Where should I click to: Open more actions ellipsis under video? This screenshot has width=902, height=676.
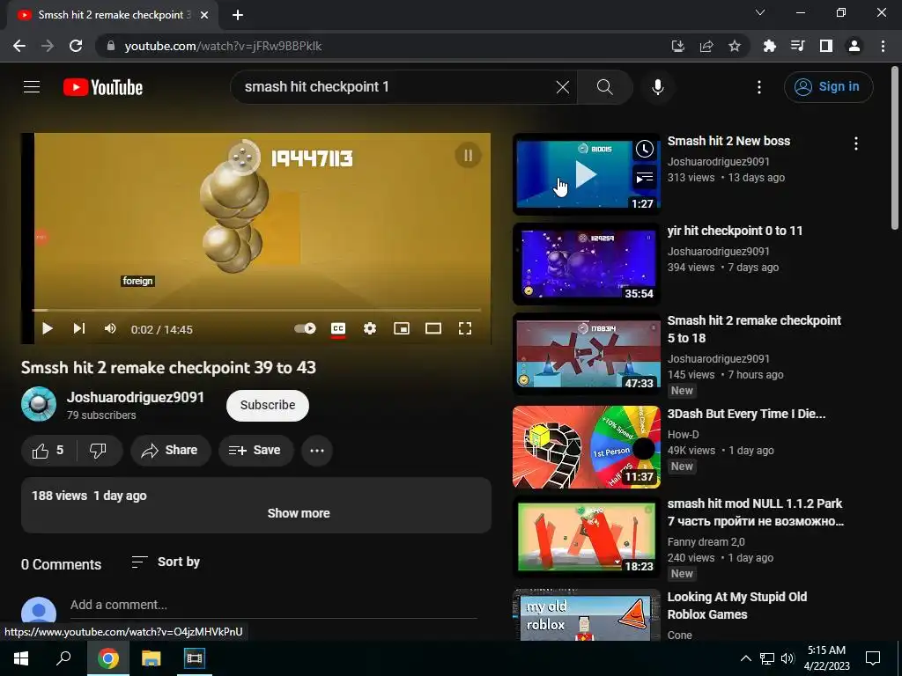coord(317,450)
